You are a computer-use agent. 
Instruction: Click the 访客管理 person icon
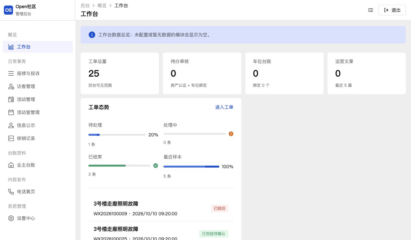[11, 86]
